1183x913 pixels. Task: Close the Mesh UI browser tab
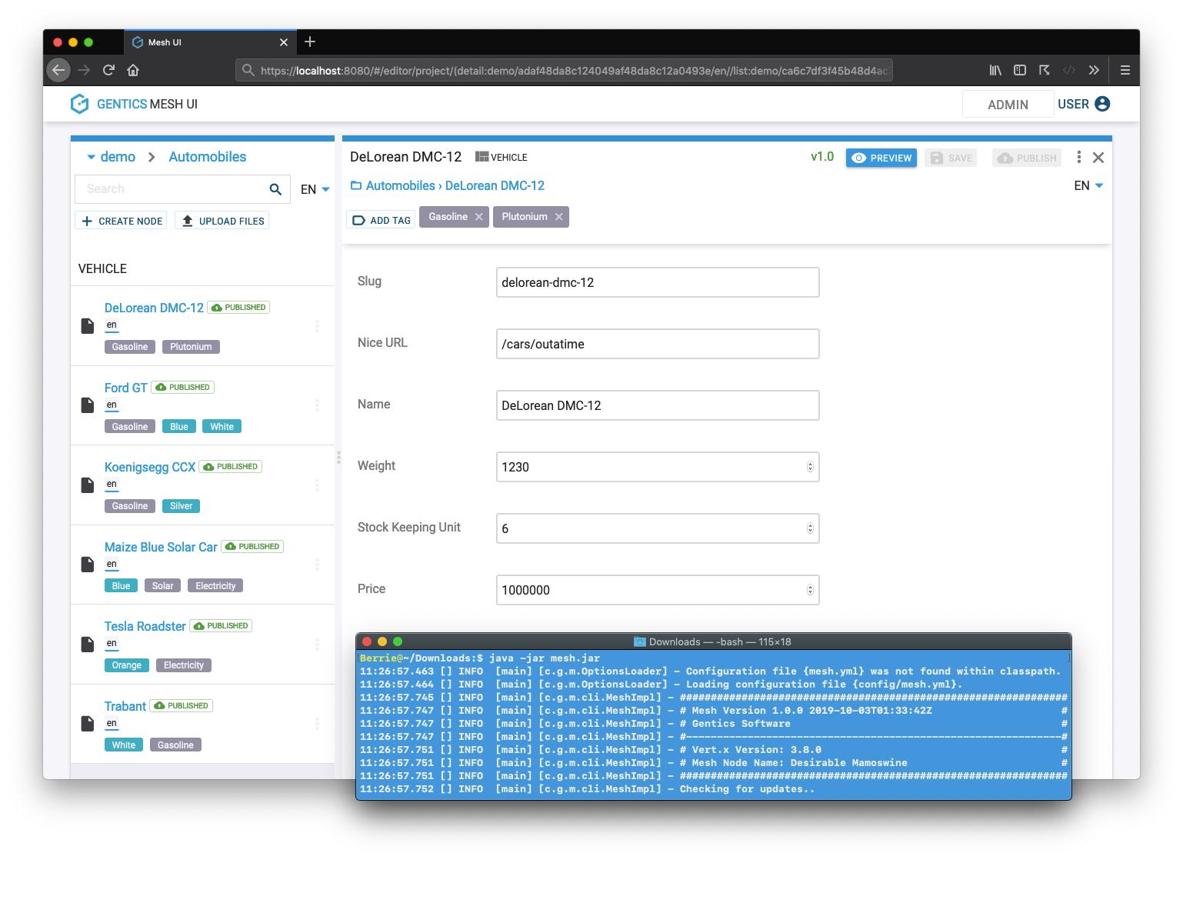pos(284,42)
